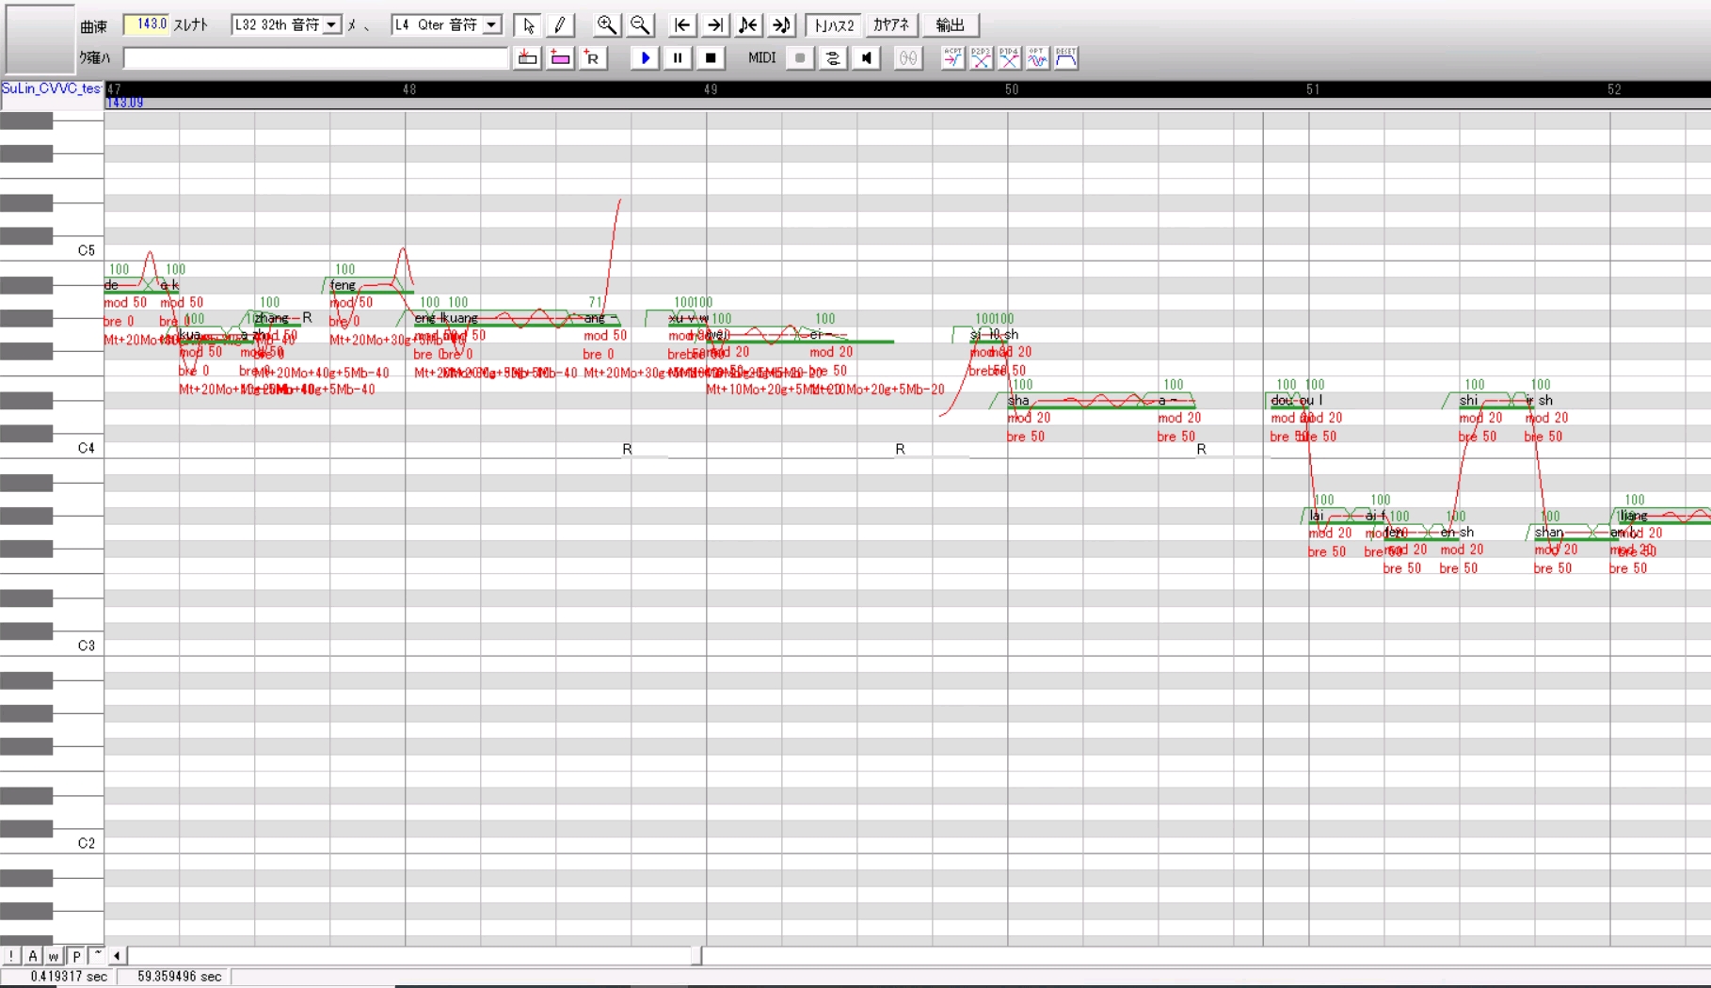Toggle the ~ envelope view button
Screen dimensions: 1711x988
(97, 956)
